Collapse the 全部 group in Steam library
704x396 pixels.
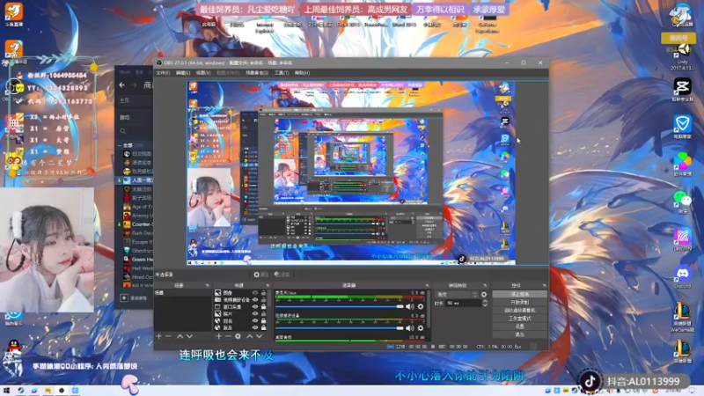click(120, 145)
